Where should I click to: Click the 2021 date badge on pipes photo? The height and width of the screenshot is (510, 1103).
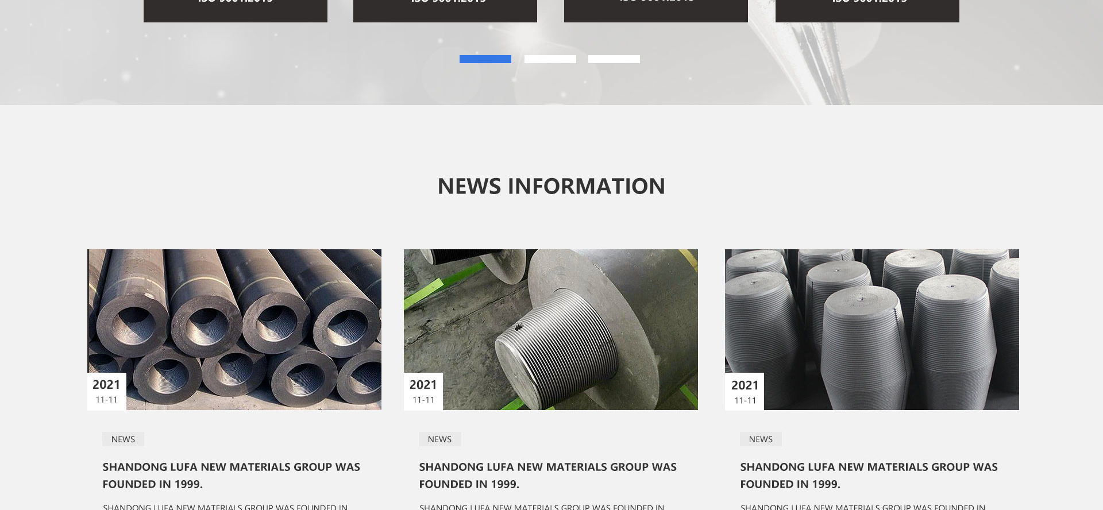pyautogui.click(x=106, y=391)
